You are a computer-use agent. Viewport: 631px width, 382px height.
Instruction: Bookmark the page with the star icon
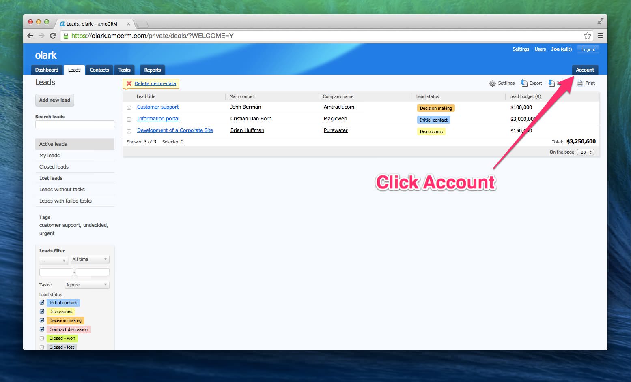tap(587, 36)
